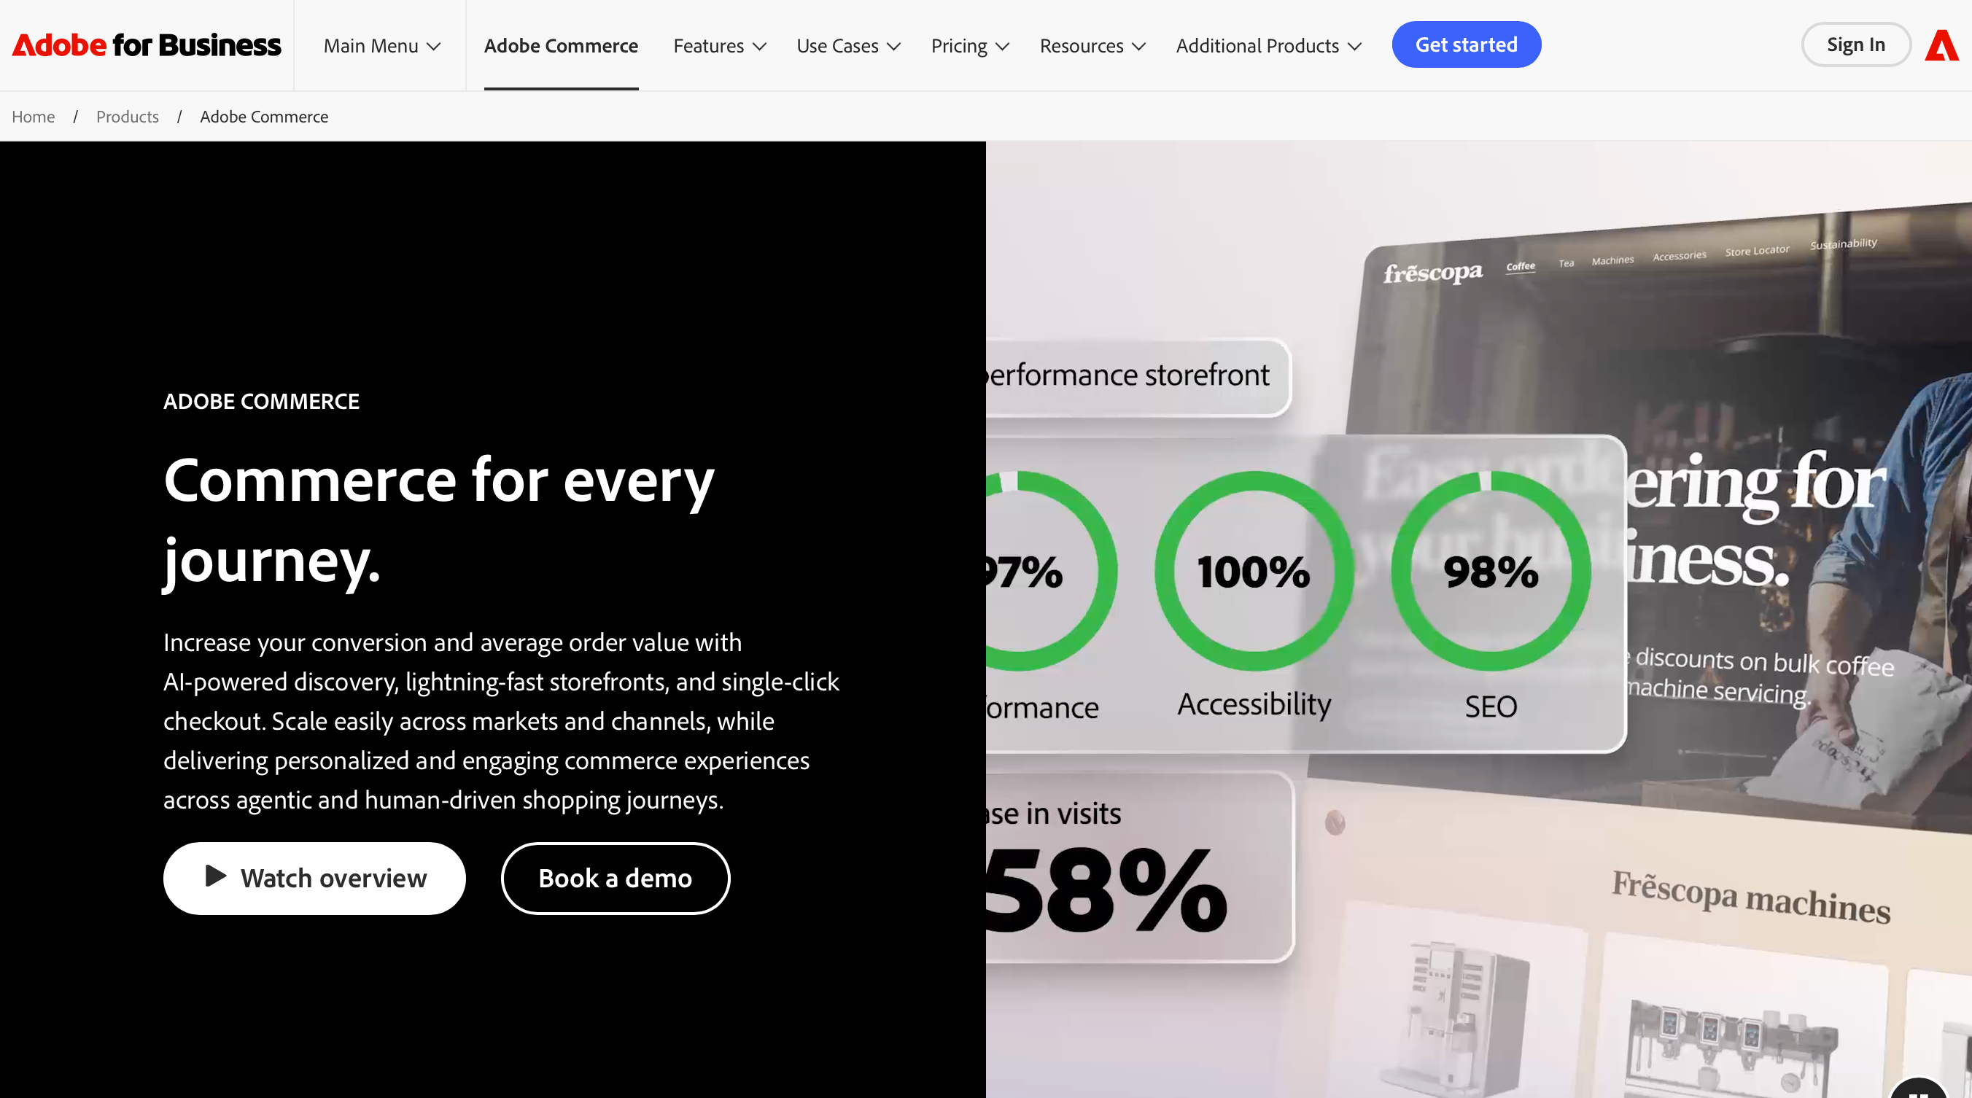The height and width of the screenshot is (1098, 1972).
Task: Click the red Adobe logo icon
Action: click(1941, 45)
